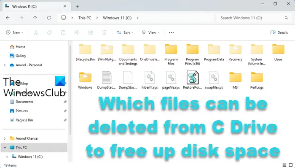This screenshot has height=168, width=295.
Task: Select the Program Files (x86) folder
Action: (x=193, y=55)
